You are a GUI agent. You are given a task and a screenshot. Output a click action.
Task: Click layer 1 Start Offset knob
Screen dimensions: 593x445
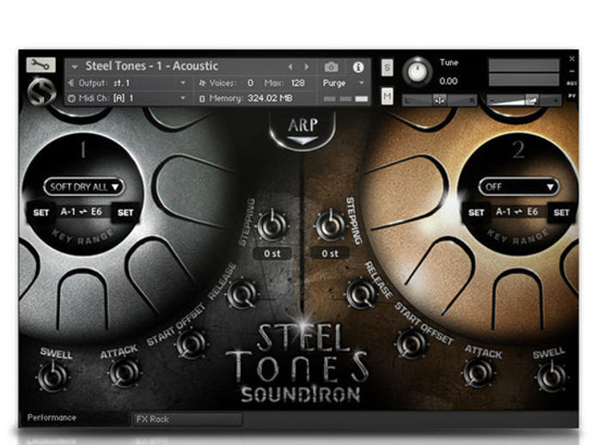(x=192, y=344)
